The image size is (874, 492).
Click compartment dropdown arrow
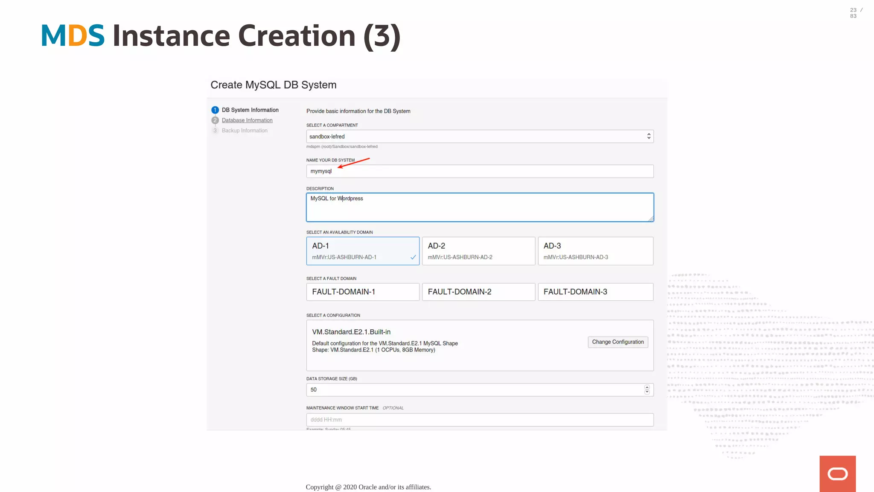pyautogui.click(x=649, y=136)
